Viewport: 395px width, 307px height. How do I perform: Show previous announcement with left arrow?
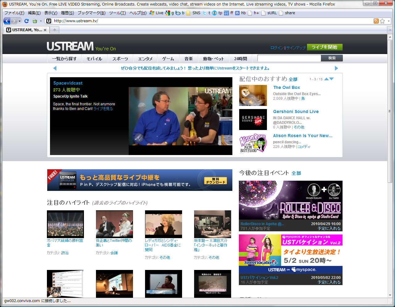pyautogui.click(x=55, y=68)
